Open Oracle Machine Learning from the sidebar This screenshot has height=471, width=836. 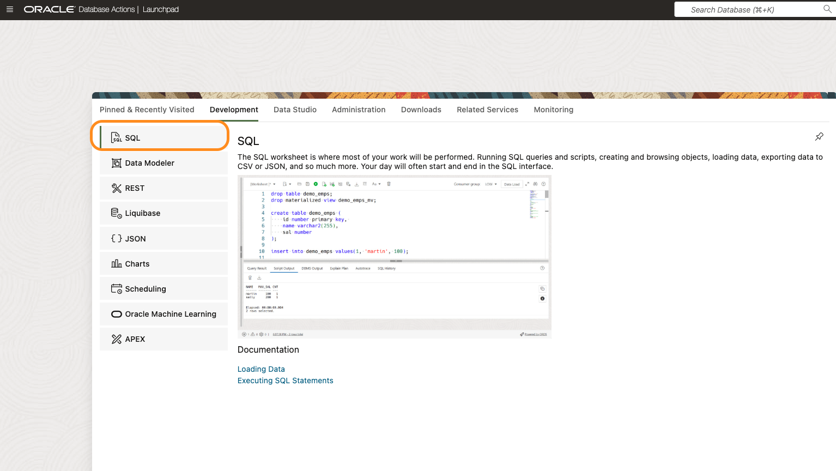(116, 313)
